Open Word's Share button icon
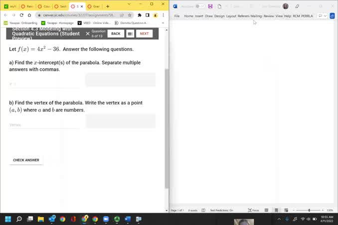The height and width of the screenshot is (225, 338). [333, 16]
